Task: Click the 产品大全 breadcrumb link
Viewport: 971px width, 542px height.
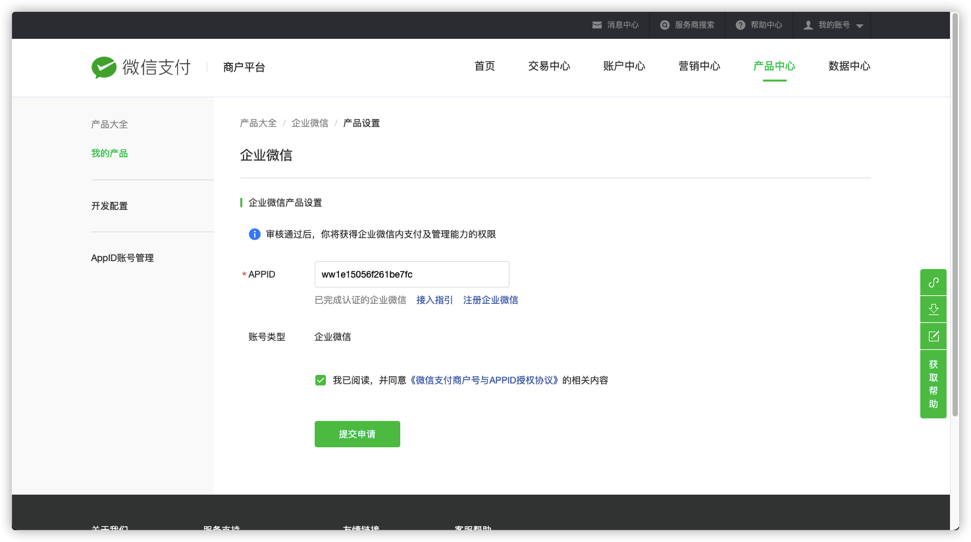Action: (258, 123)
